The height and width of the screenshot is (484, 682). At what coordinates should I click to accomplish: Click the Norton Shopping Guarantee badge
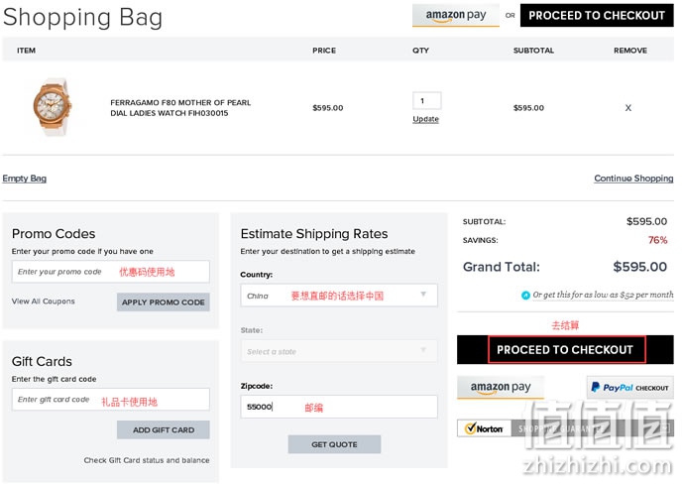565,428
